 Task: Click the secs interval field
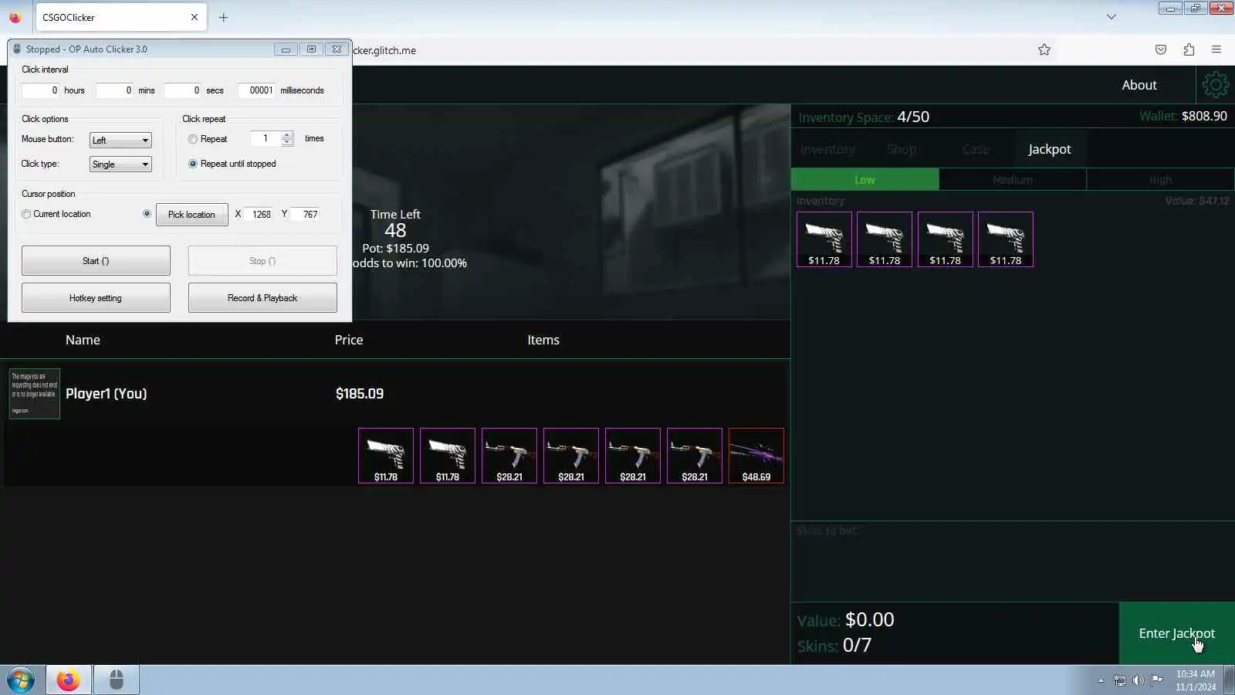182,90
